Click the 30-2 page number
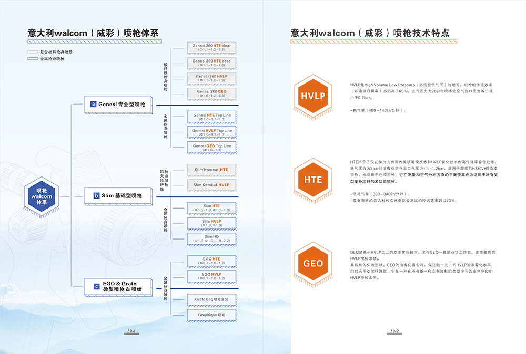Image resolution: width=526 pixels, height=354 pixels. coord(394,331)
